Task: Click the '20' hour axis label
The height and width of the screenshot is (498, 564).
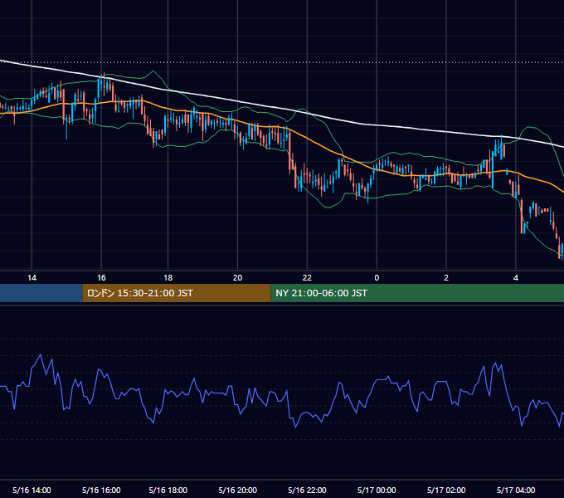Action: (x=237, y=278)
